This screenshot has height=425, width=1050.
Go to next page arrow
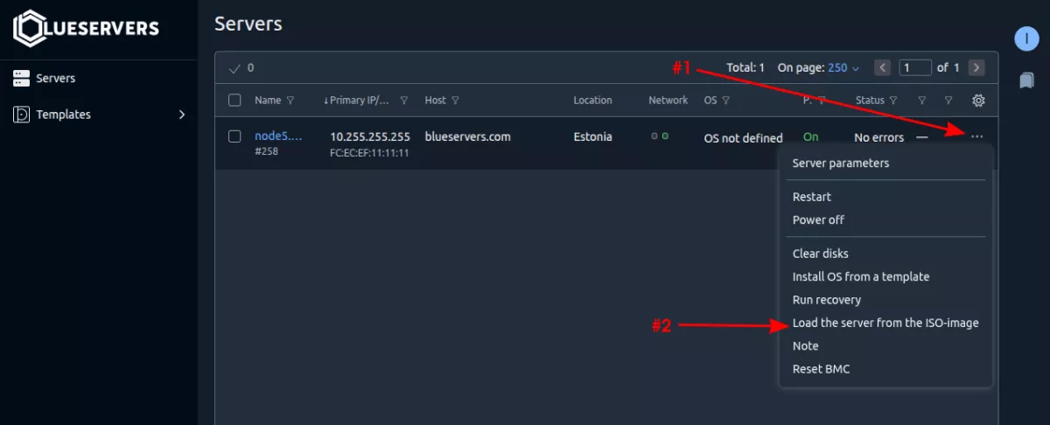[977, 67]
